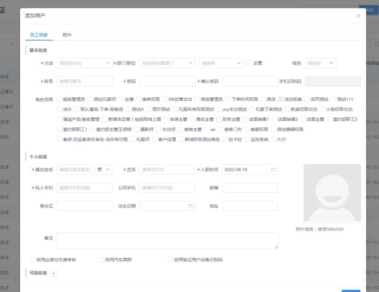Screen dimensions: 379x292
Task: Toggle 启用业绩与负债考核 checkbox
Action: click(x=33, y=260)
